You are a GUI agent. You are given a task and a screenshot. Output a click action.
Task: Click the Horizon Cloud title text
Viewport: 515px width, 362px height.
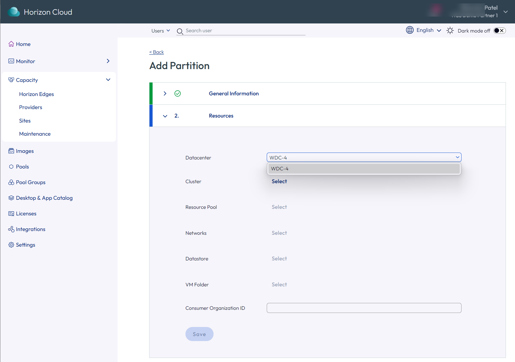[48, 12]
